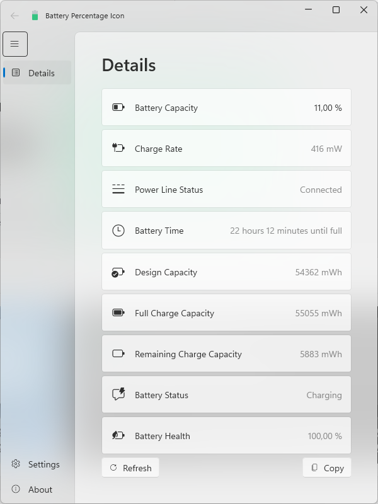Image resolution: width=378 pixels, height=504 pixels.
Task: Click the Settings gear icon
Action: (15, 464)
